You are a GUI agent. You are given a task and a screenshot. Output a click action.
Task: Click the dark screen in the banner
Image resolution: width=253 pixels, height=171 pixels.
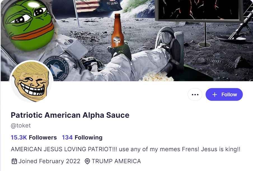tap(199, 10)
